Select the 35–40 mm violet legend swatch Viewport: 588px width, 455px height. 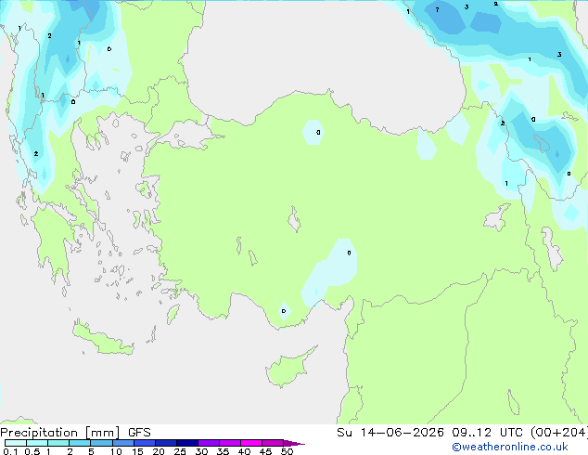tap(229, 443)
